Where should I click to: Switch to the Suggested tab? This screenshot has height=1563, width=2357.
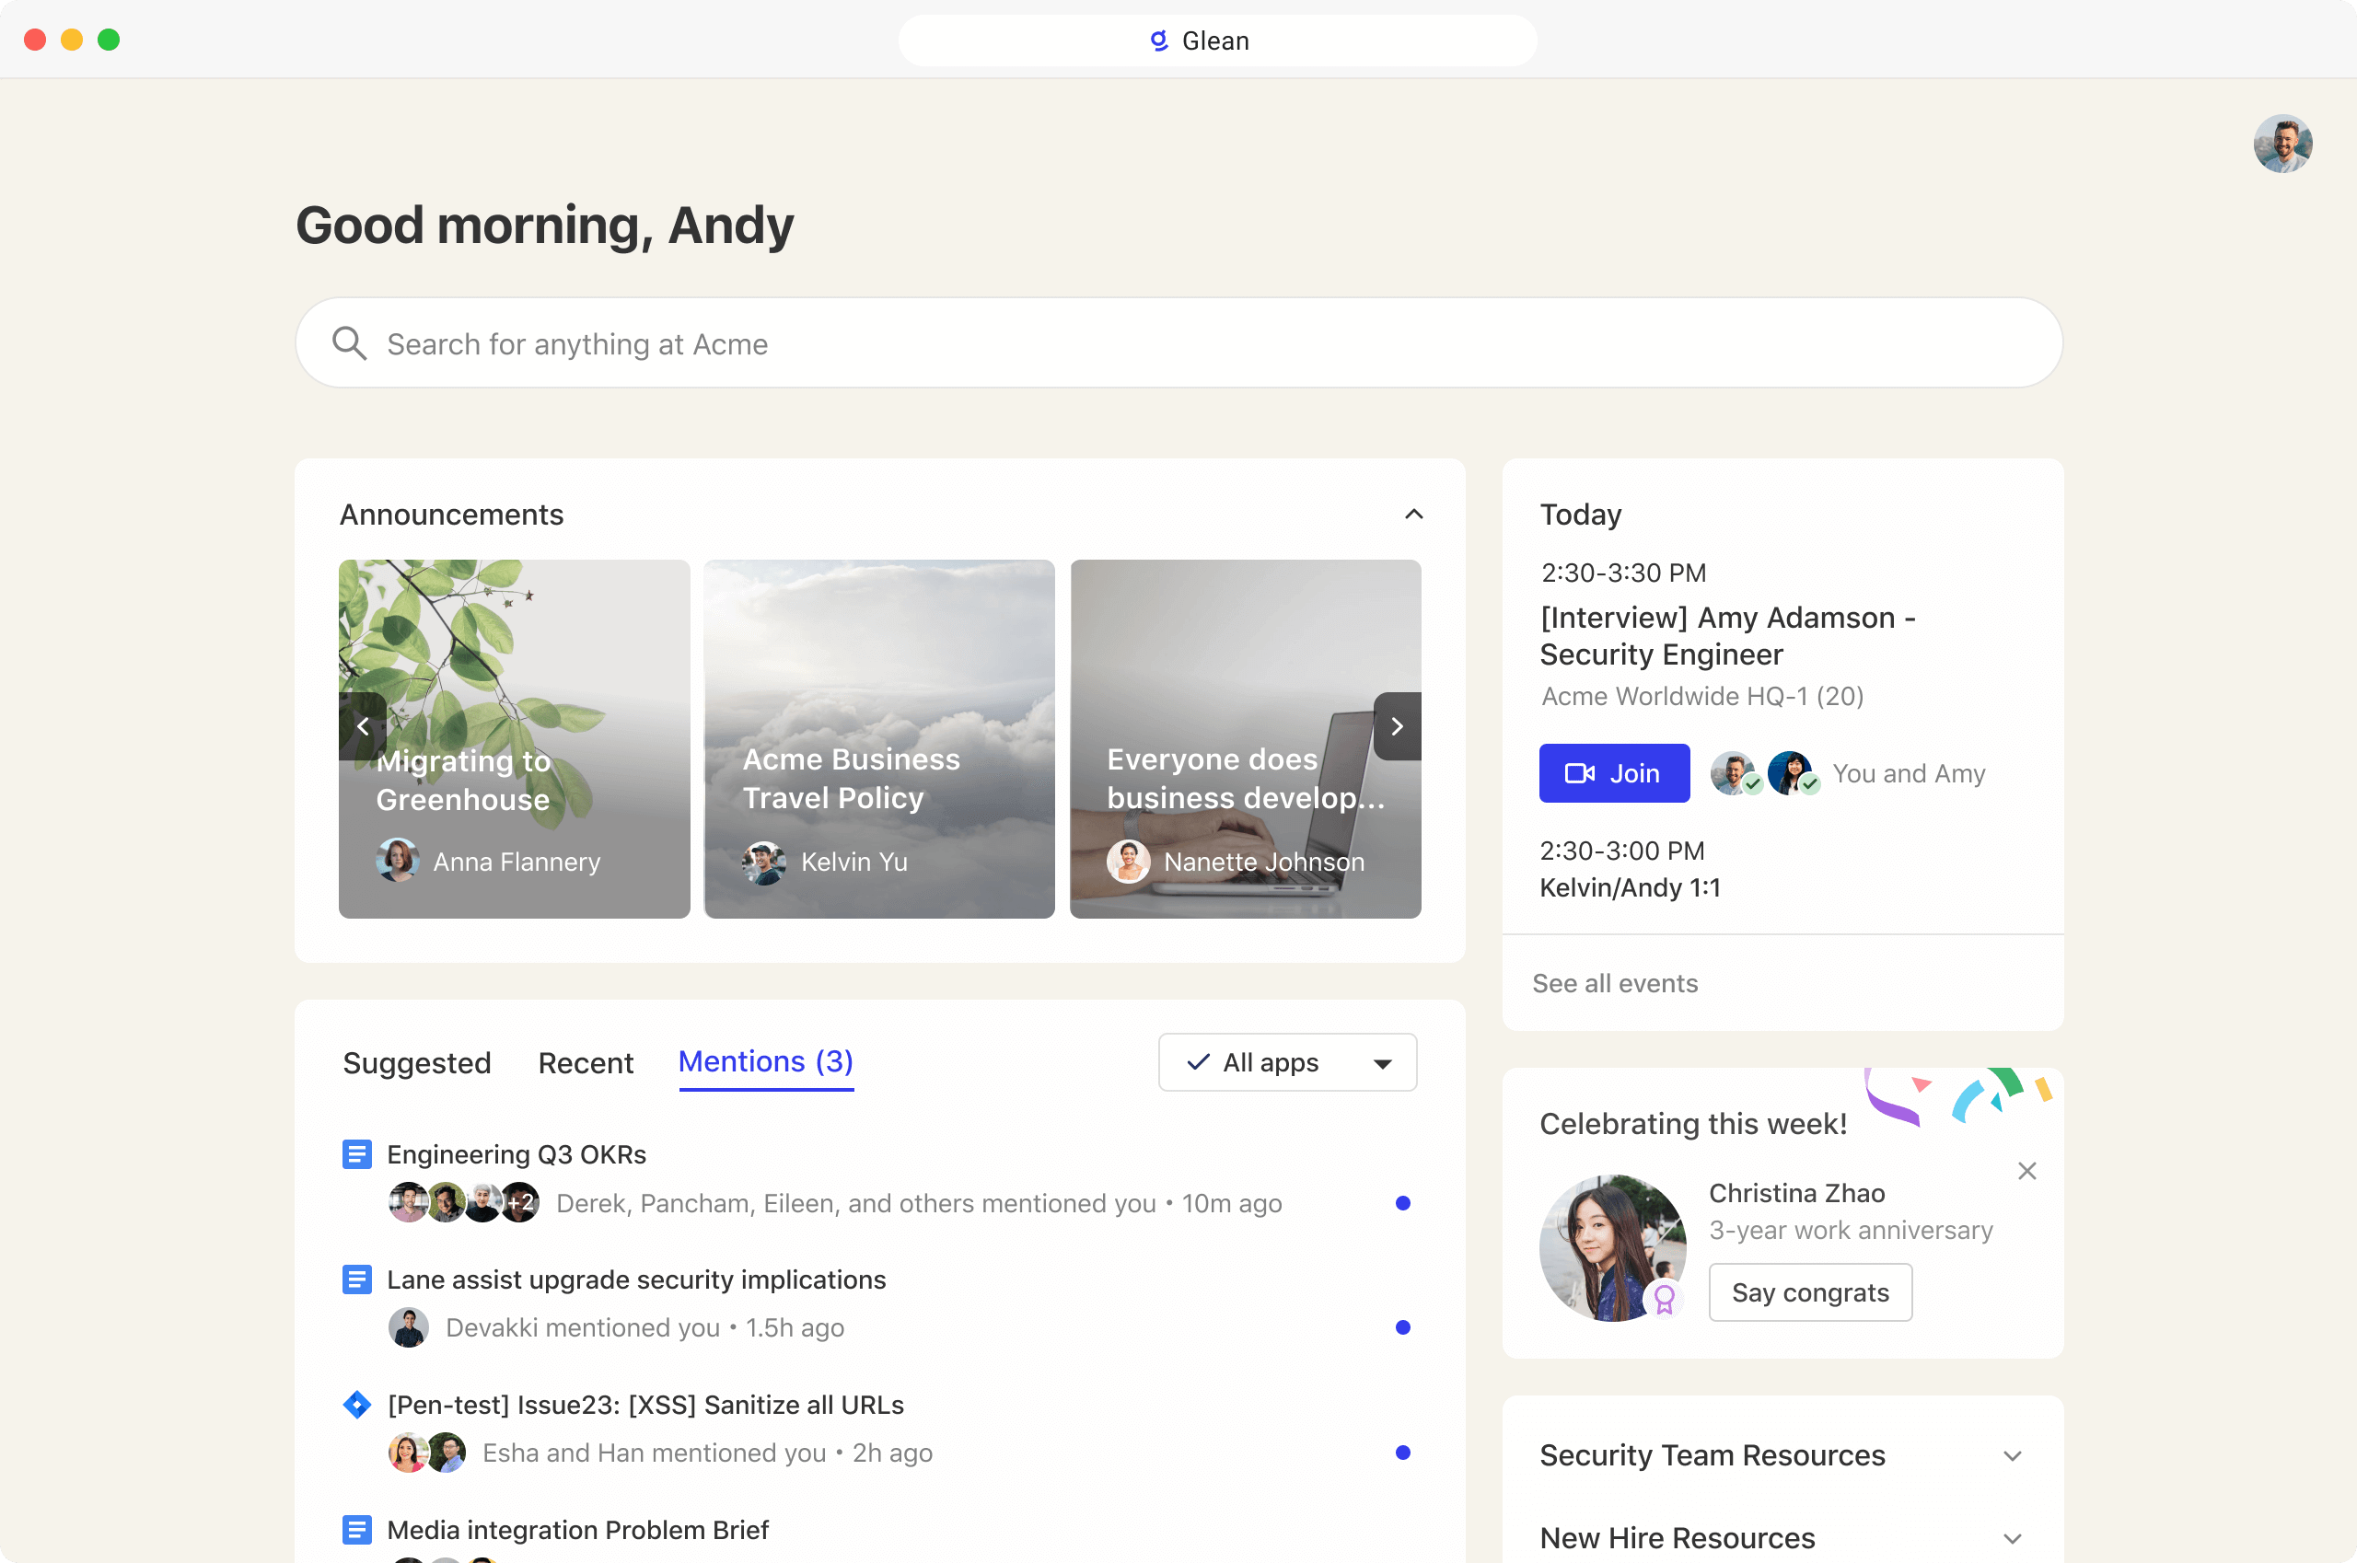(x=417, y=1062)
